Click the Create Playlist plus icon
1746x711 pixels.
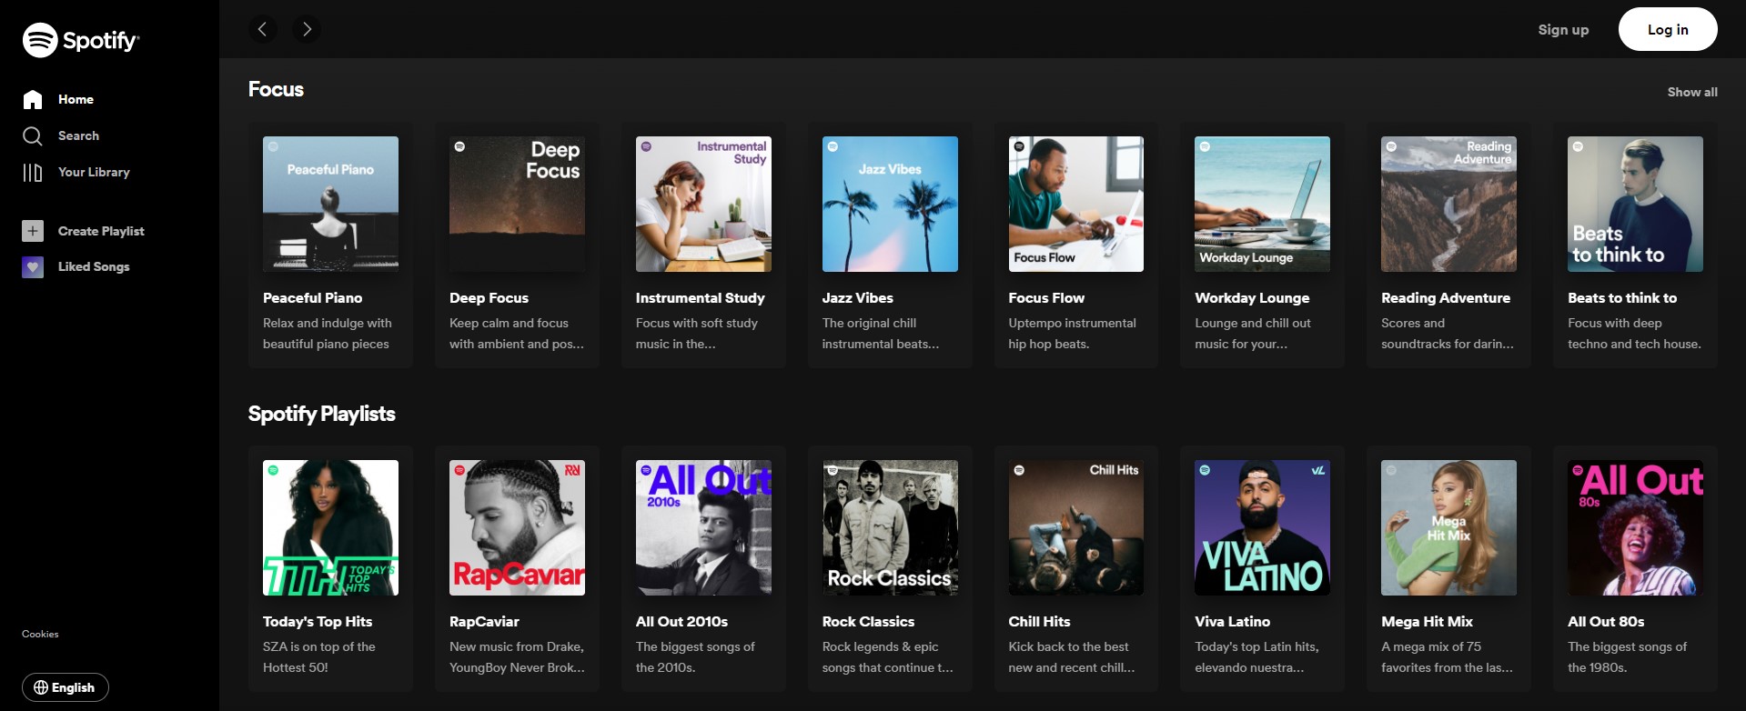point(33,231)
